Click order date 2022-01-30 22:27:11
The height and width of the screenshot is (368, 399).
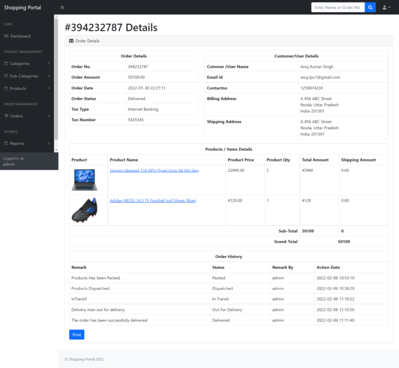147,88
